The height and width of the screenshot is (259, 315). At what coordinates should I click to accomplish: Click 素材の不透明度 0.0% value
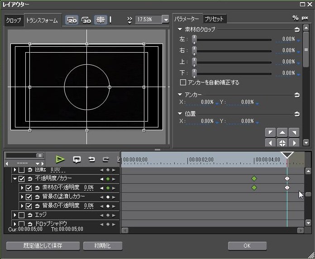click(x=89, y=188)
